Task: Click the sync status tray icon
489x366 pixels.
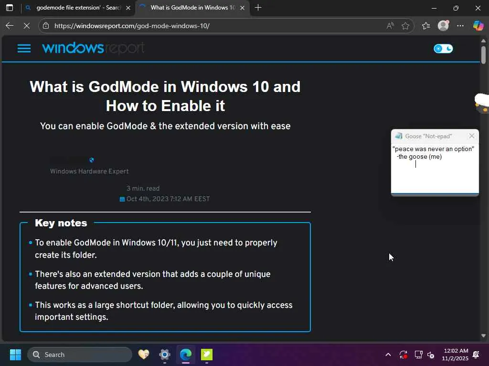Action: 403,355
